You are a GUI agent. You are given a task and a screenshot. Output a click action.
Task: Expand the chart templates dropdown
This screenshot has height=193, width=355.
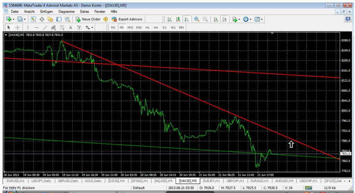[262, 19]
